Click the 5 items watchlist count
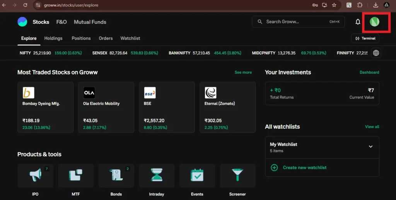396x200 pixels. 277,151
